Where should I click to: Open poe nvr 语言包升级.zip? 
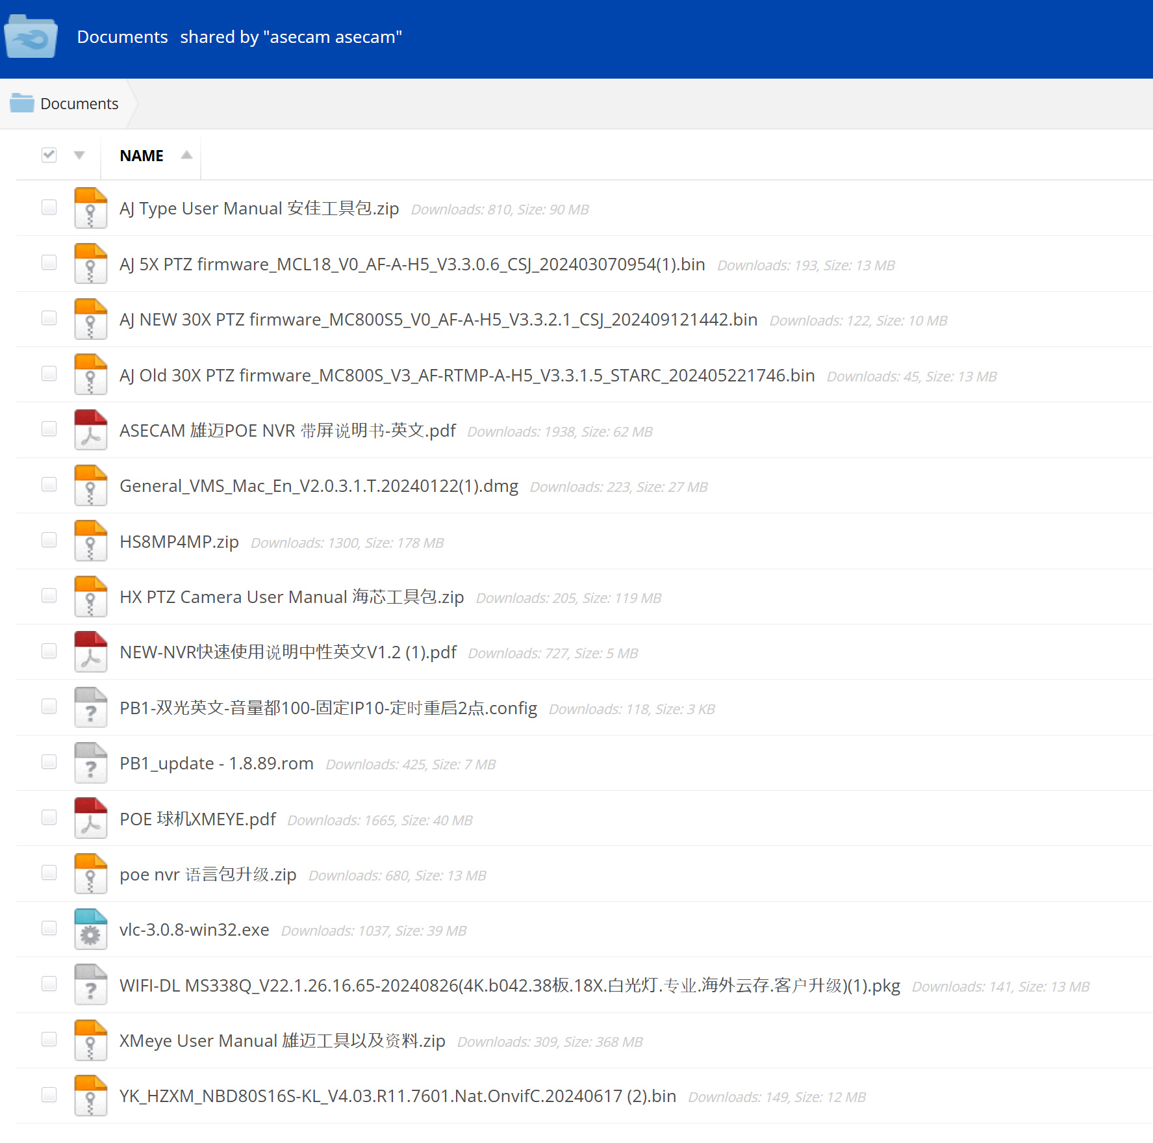(208, 875)
